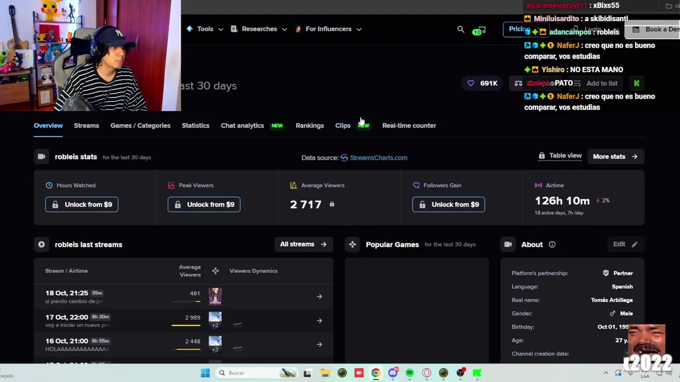Unlock Hours Watched from $9
This screenshot has width=680, height=382.
(82, 204)
